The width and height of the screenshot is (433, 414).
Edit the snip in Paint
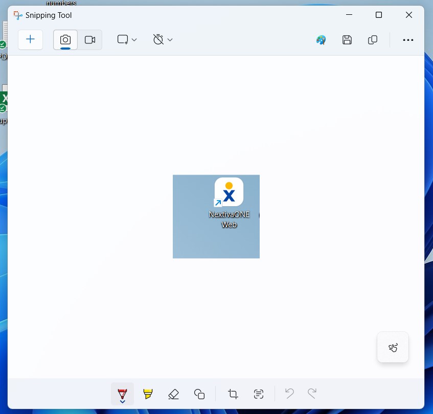(x=321, y=40)
